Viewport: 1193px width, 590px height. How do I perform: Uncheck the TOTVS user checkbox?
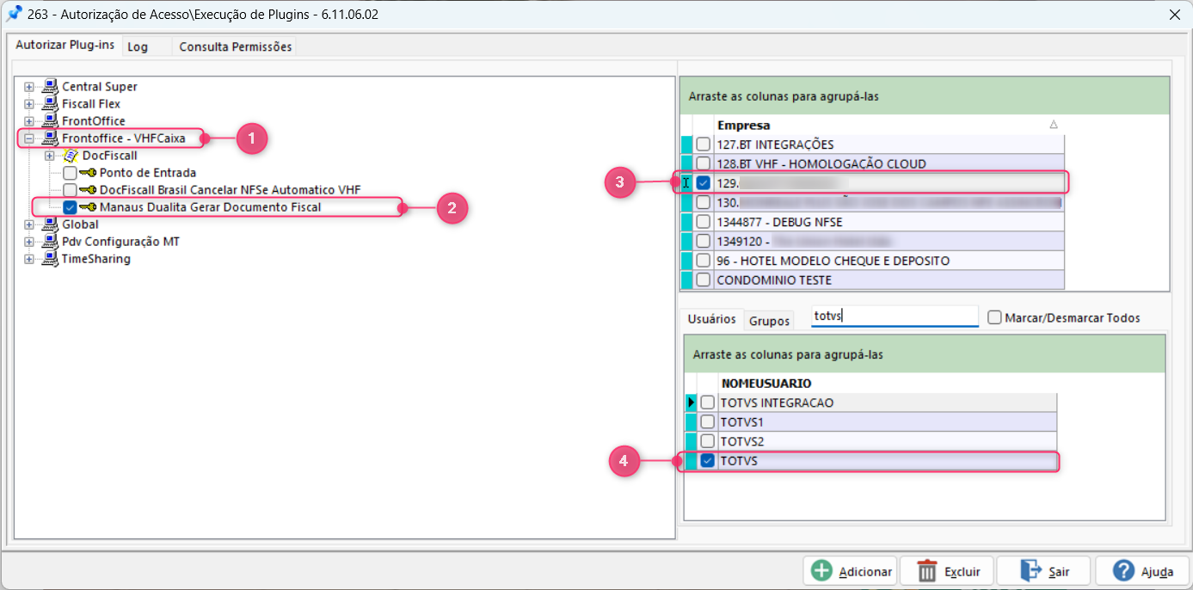point(707,461)
